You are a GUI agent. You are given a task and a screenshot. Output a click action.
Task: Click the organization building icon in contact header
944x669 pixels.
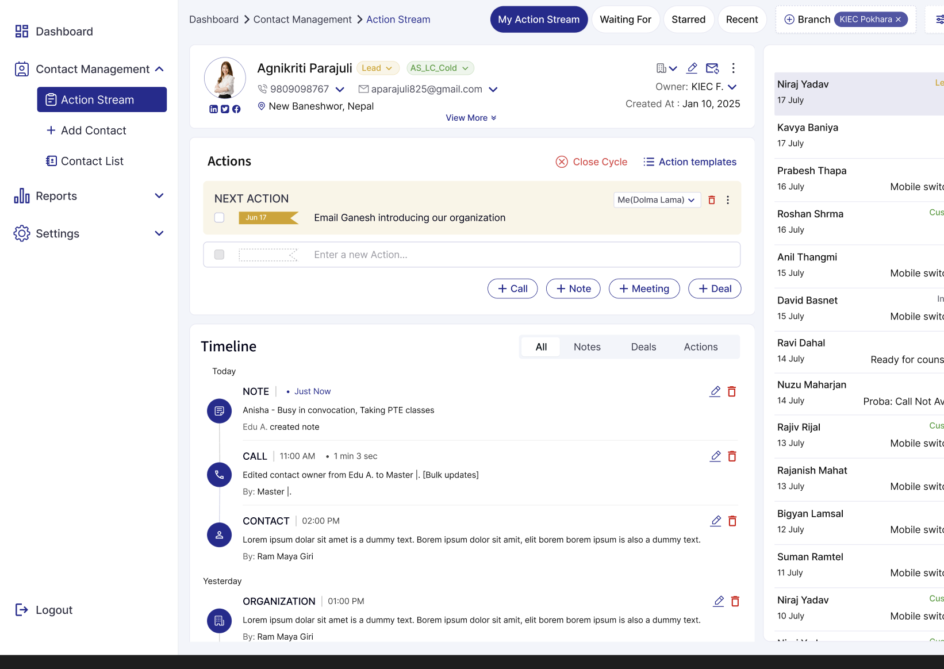(x=661, y=68)
